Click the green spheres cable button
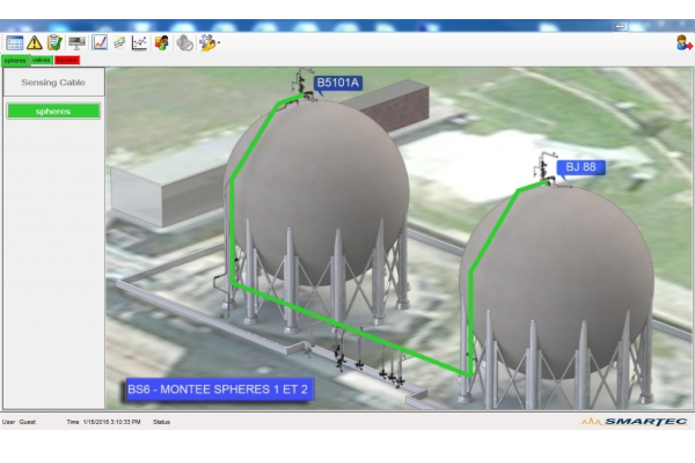 [x=53, y=111]
